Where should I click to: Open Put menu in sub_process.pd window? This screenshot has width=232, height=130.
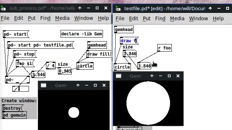pos(32,18)
